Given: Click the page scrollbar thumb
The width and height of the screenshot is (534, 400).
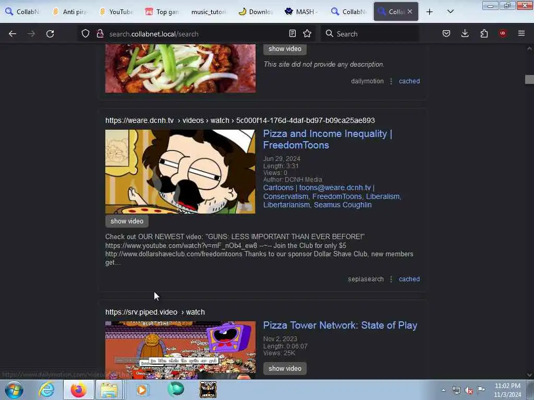Looking at the screenshot, I should 529,80.
